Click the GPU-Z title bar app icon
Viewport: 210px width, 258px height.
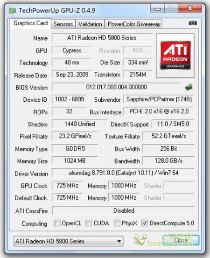tap(12, 11)
